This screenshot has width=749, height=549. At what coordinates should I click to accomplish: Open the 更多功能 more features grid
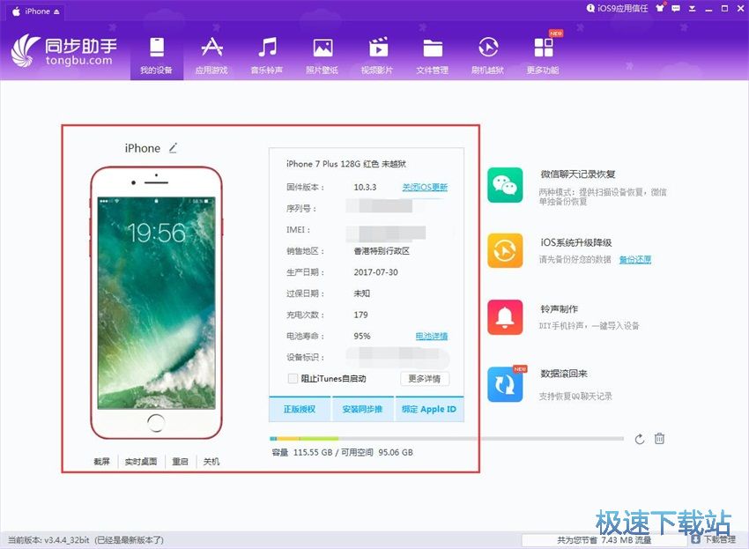click(543, 56)
